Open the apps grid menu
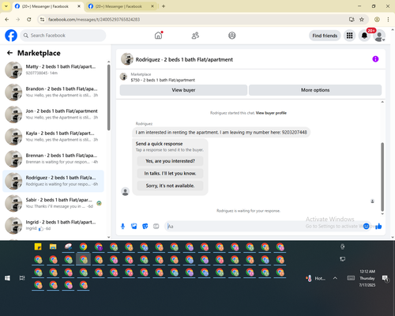The height and width of the screenshot is (316, 395). [349, 36]
